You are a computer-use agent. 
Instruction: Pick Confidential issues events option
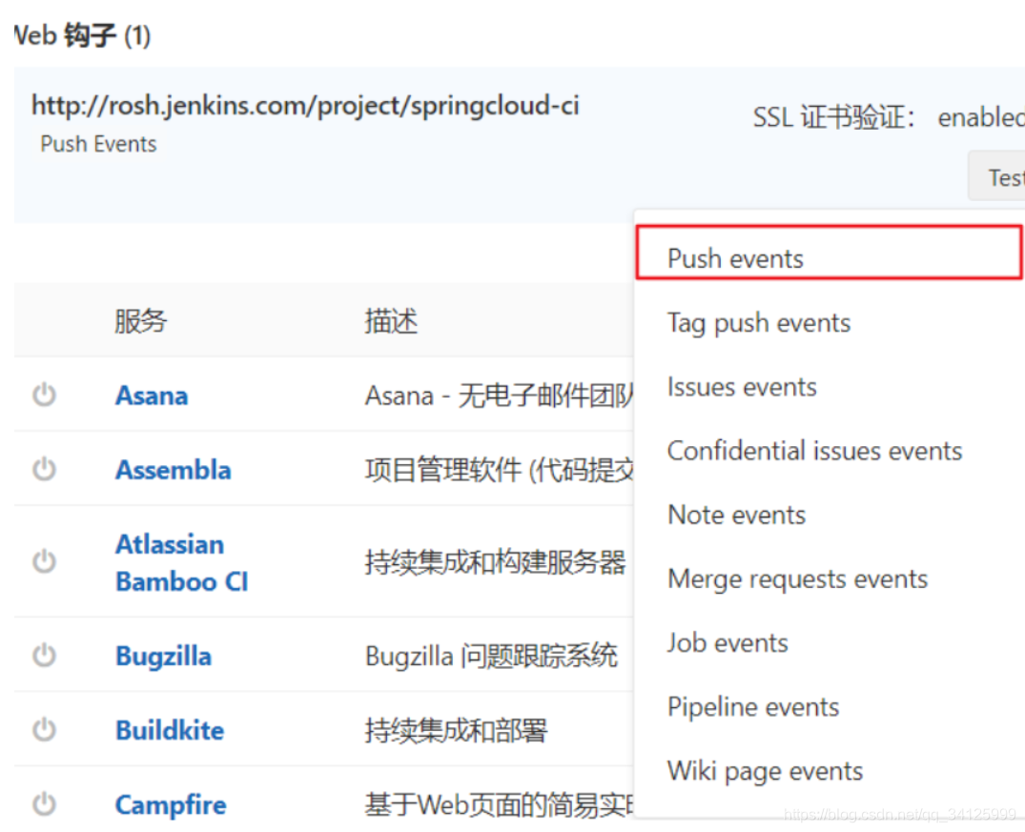814,451
